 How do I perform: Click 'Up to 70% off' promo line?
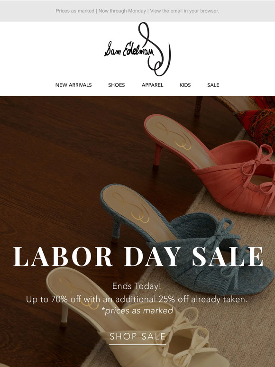point(137,299)
